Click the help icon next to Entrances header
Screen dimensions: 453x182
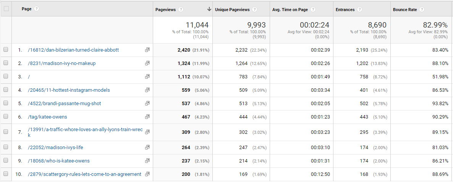point(360,10)
